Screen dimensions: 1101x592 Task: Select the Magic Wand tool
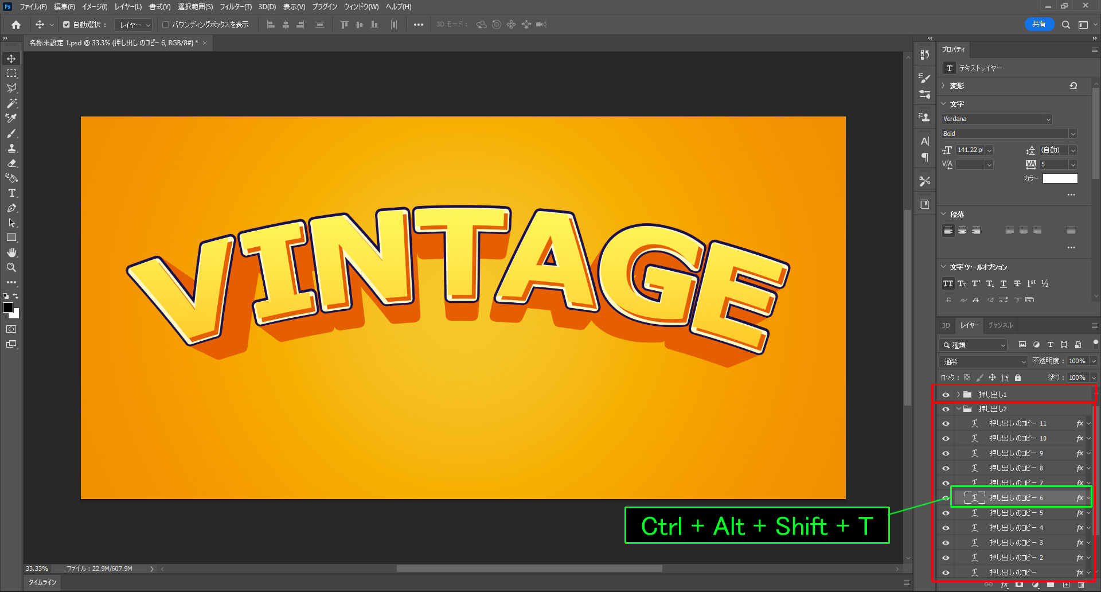click(11, 103)
